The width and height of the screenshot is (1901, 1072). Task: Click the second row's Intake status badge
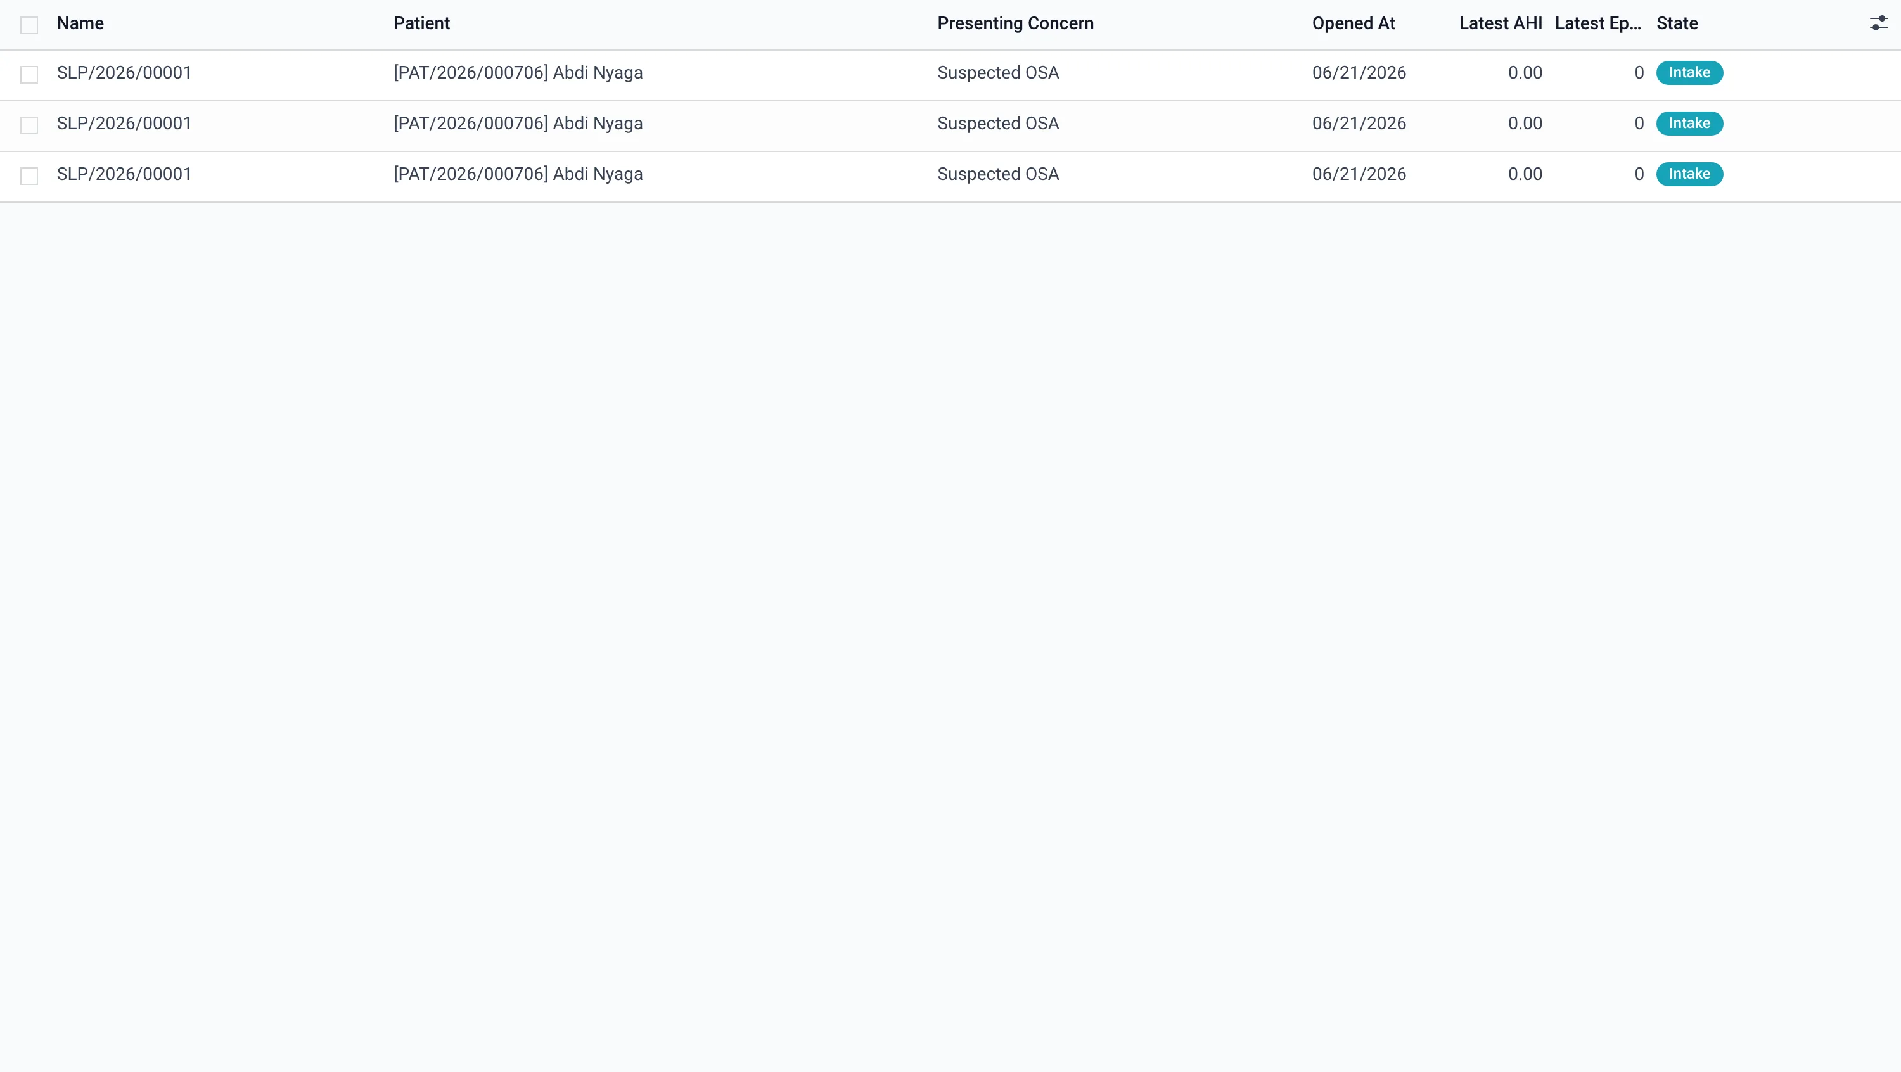coord(1689,123)
